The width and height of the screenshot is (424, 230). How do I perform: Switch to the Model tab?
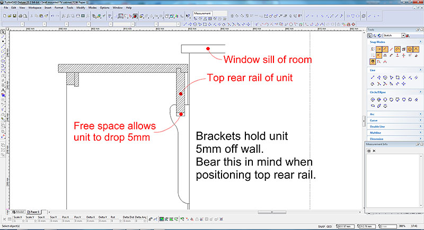pos(19,211)
